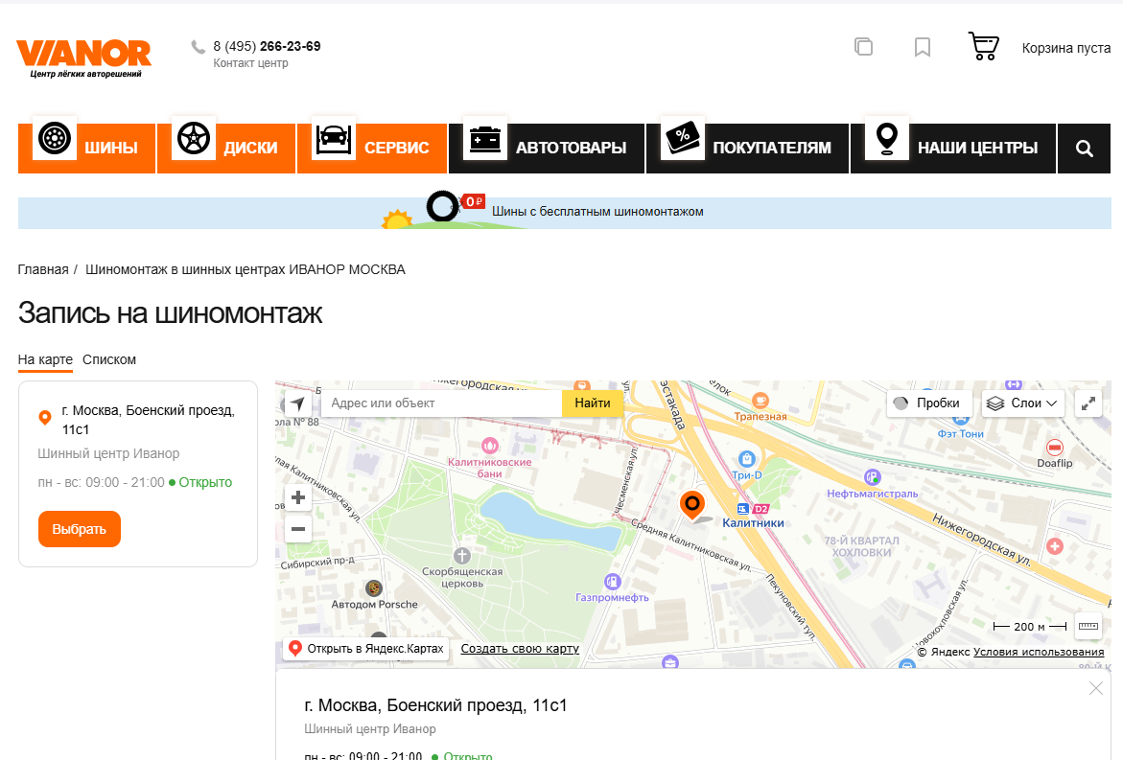The image size is (1123, 760).
Task: Zoom in on the map
Action: [298, 497]
